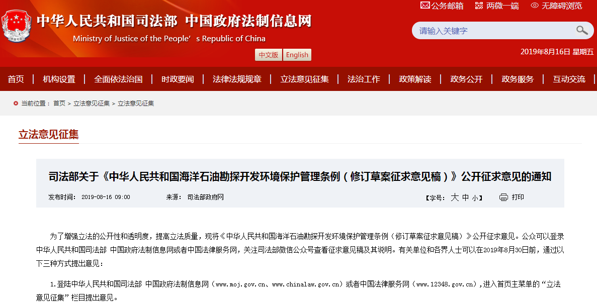Open 政务公开 menu

466,79
